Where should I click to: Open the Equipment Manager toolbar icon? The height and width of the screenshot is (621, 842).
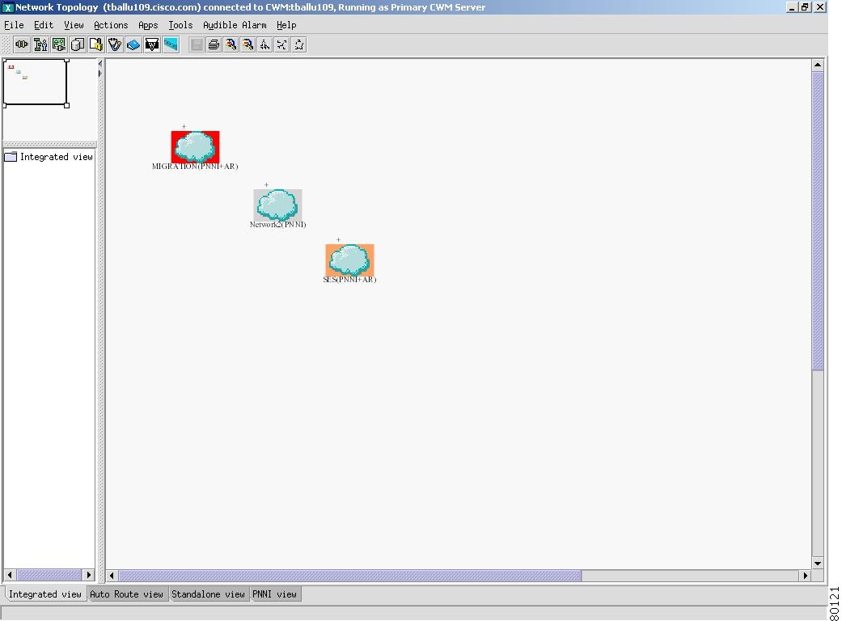point(58,44)
